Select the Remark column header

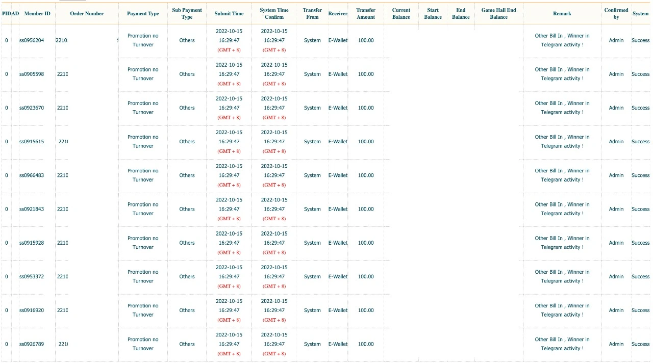click(x=562, y=14)
